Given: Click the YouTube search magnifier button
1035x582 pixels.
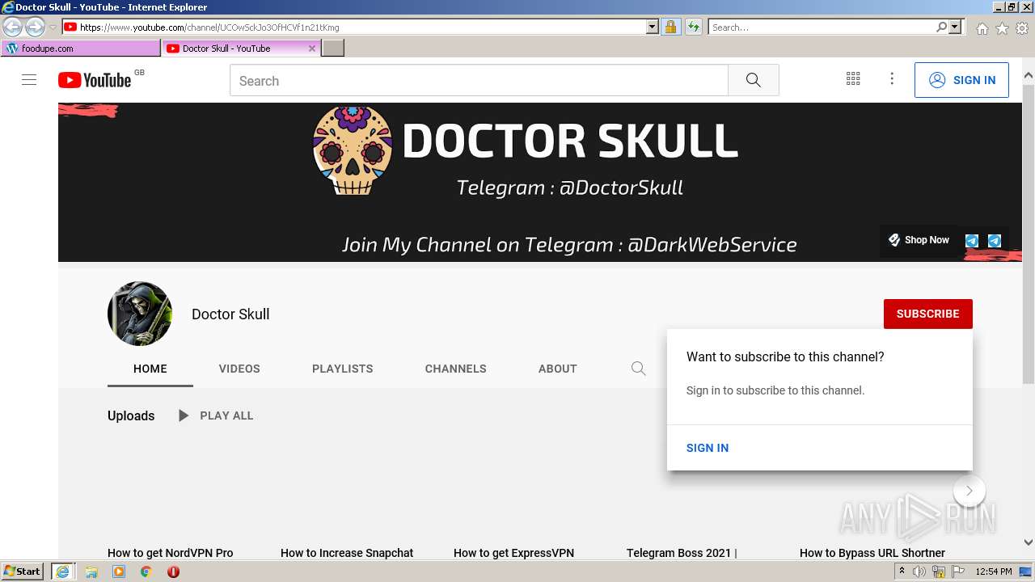Looking at the screenshot, I should (754, 81).
